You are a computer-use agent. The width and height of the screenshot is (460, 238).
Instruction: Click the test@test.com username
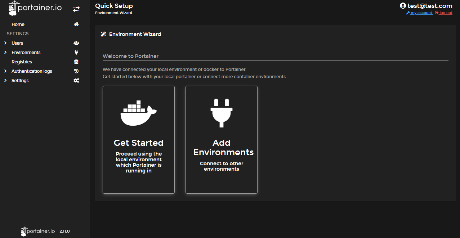[x=430, y=6]
